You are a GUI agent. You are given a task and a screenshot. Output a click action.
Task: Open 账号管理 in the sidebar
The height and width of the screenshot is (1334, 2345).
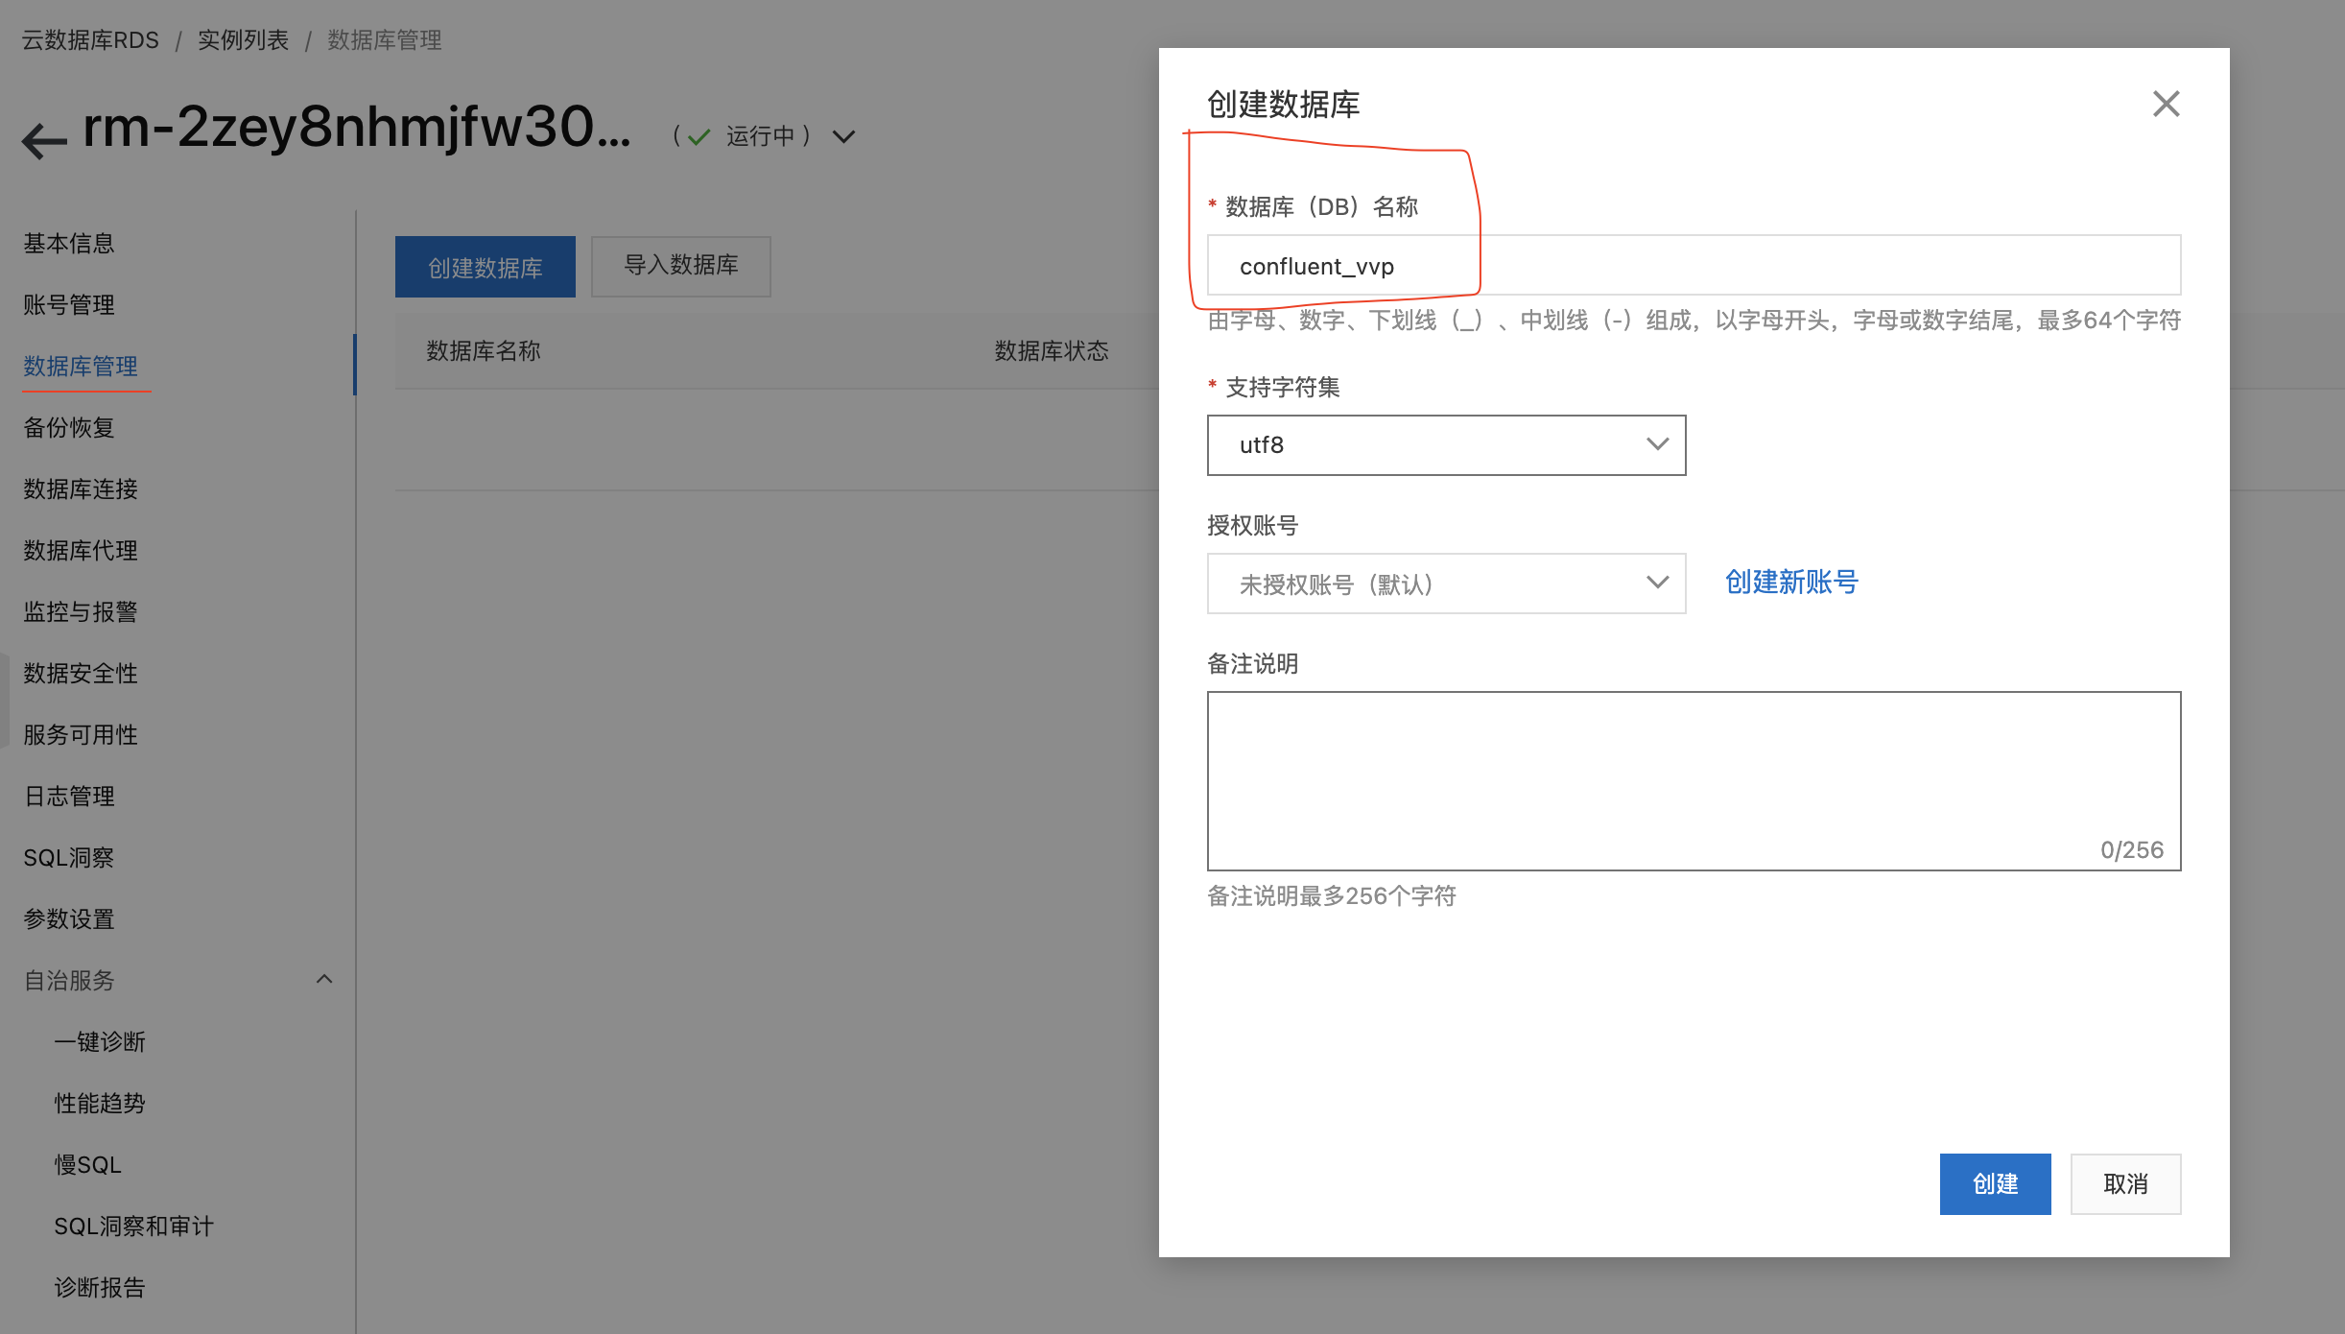[69, 305]
